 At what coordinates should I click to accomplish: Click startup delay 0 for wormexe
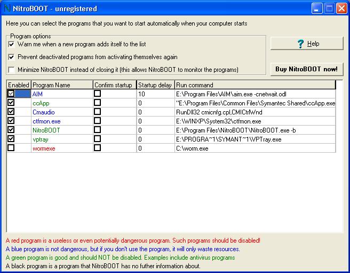click(140, 148)
